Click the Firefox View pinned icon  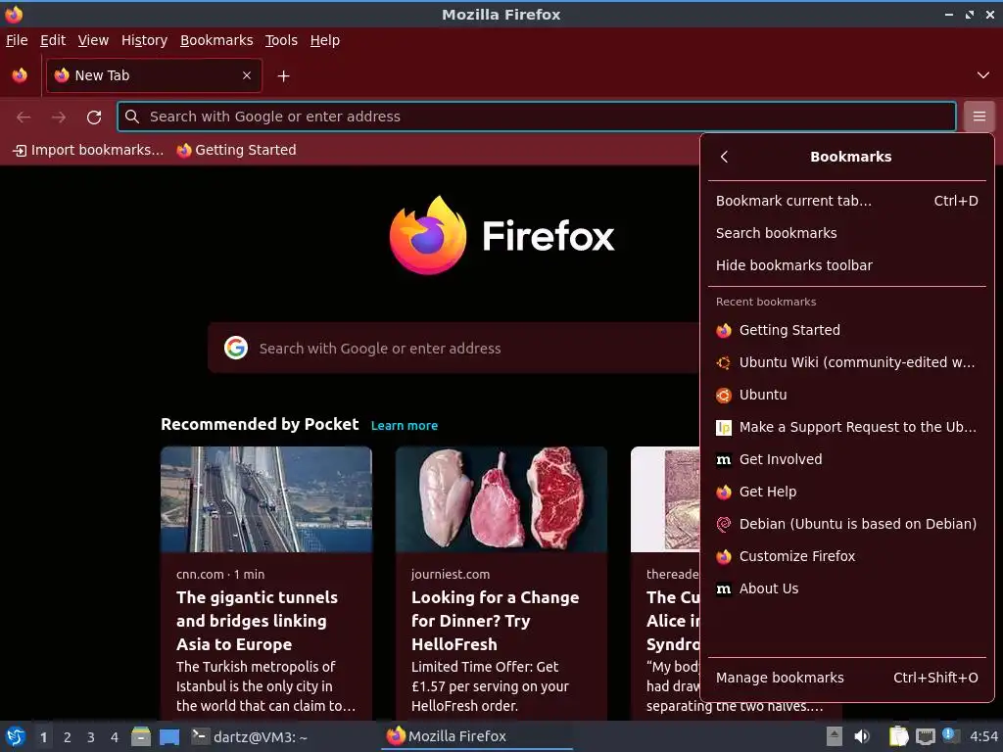(20, 75)
